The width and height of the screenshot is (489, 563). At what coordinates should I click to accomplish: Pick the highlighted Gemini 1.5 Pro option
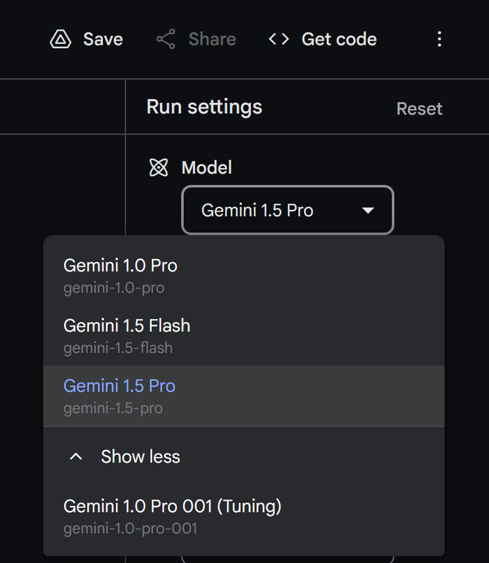[119, 386]
